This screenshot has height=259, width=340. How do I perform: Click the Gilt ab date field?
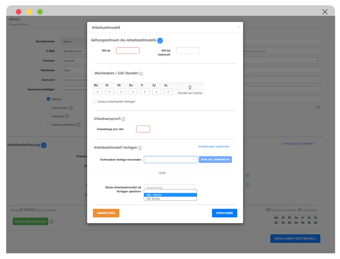(128, 51)
